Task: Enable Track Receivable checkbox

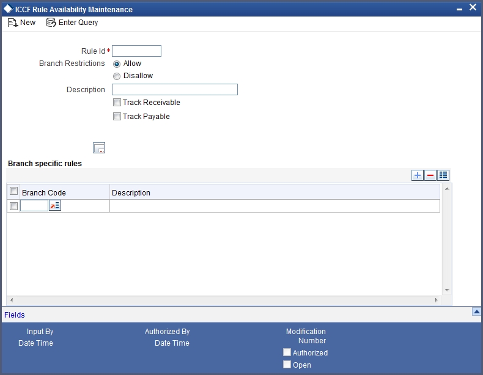Action: point(117,102)
